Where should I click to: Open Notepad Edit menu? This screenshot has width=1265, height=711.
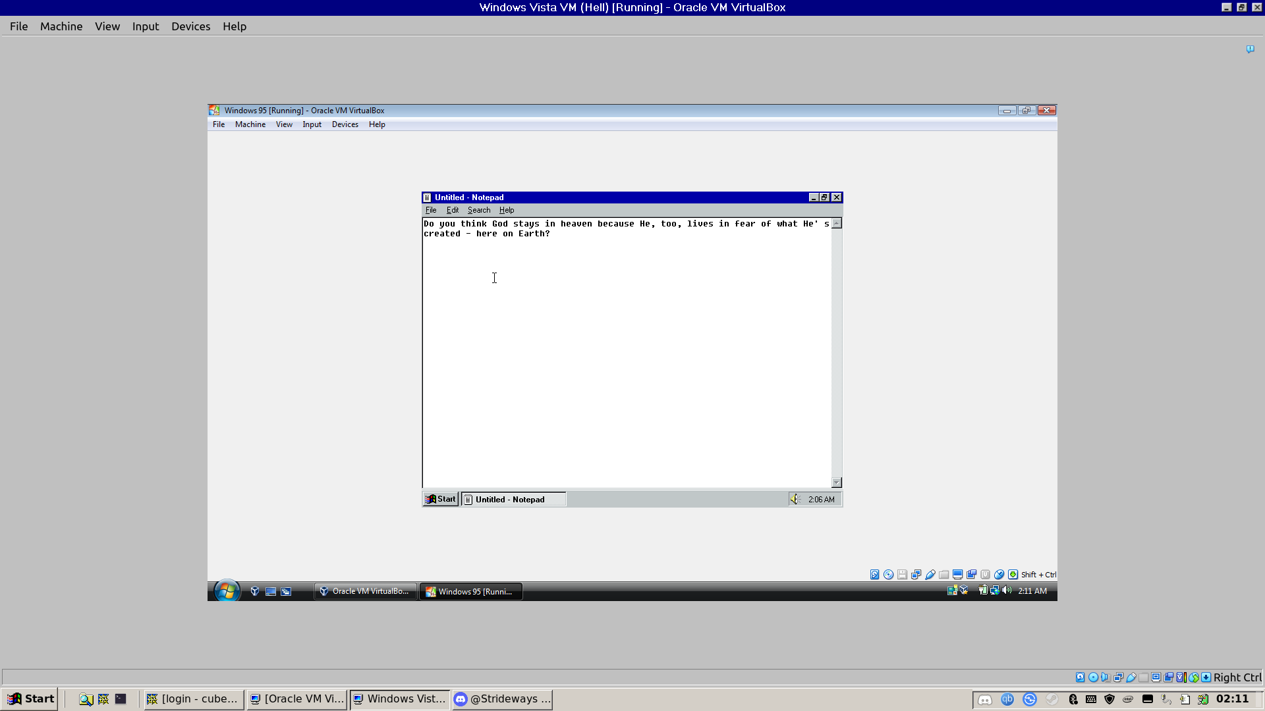click(x=453, y=210)
